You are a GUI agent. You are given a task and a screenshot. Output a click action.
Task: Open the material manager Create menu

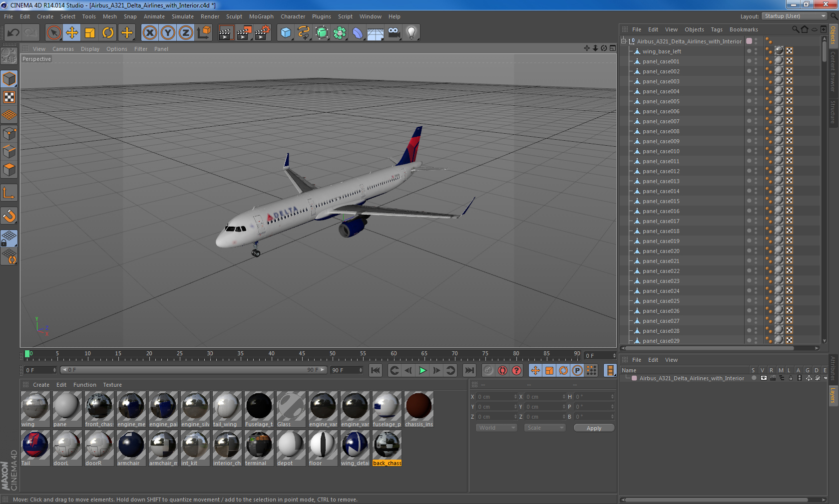pyautogui.click(x=41, y=385)
